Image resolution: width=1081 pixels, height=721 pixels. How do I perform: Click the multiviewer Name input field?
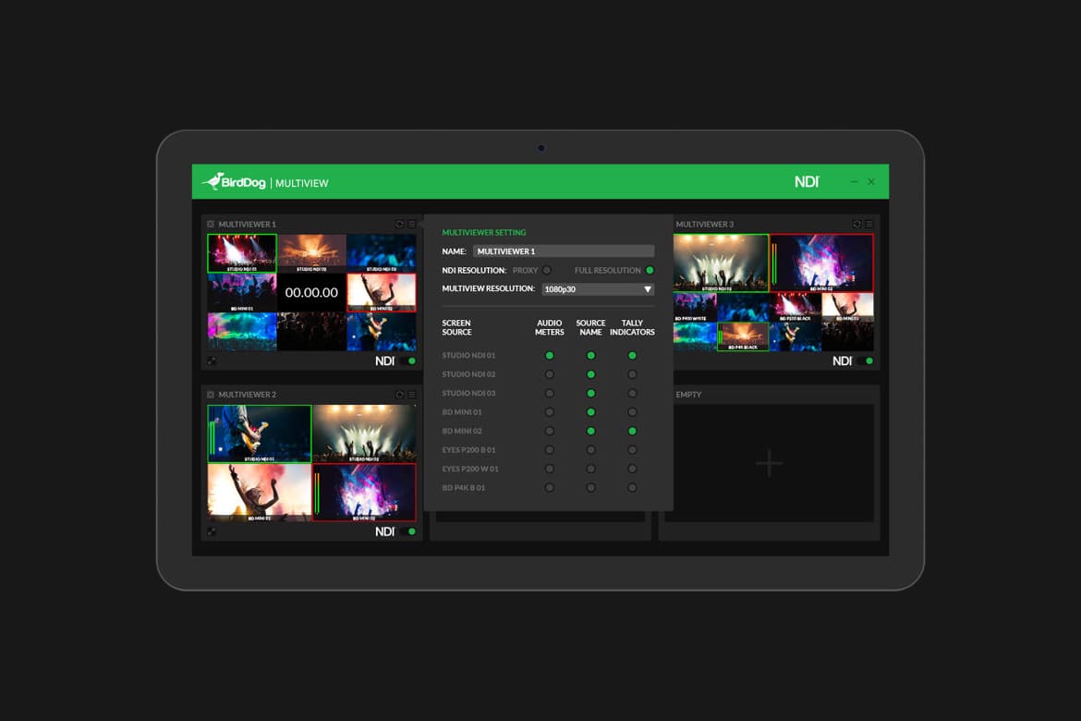(x=563, y=251)
